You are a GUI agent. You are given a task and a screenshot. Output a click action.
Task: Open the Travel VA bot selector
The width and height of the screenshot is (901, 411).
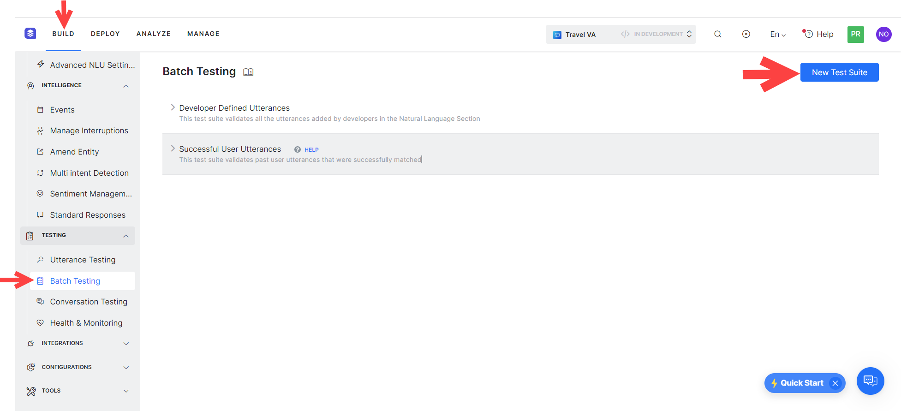(621, 34)
